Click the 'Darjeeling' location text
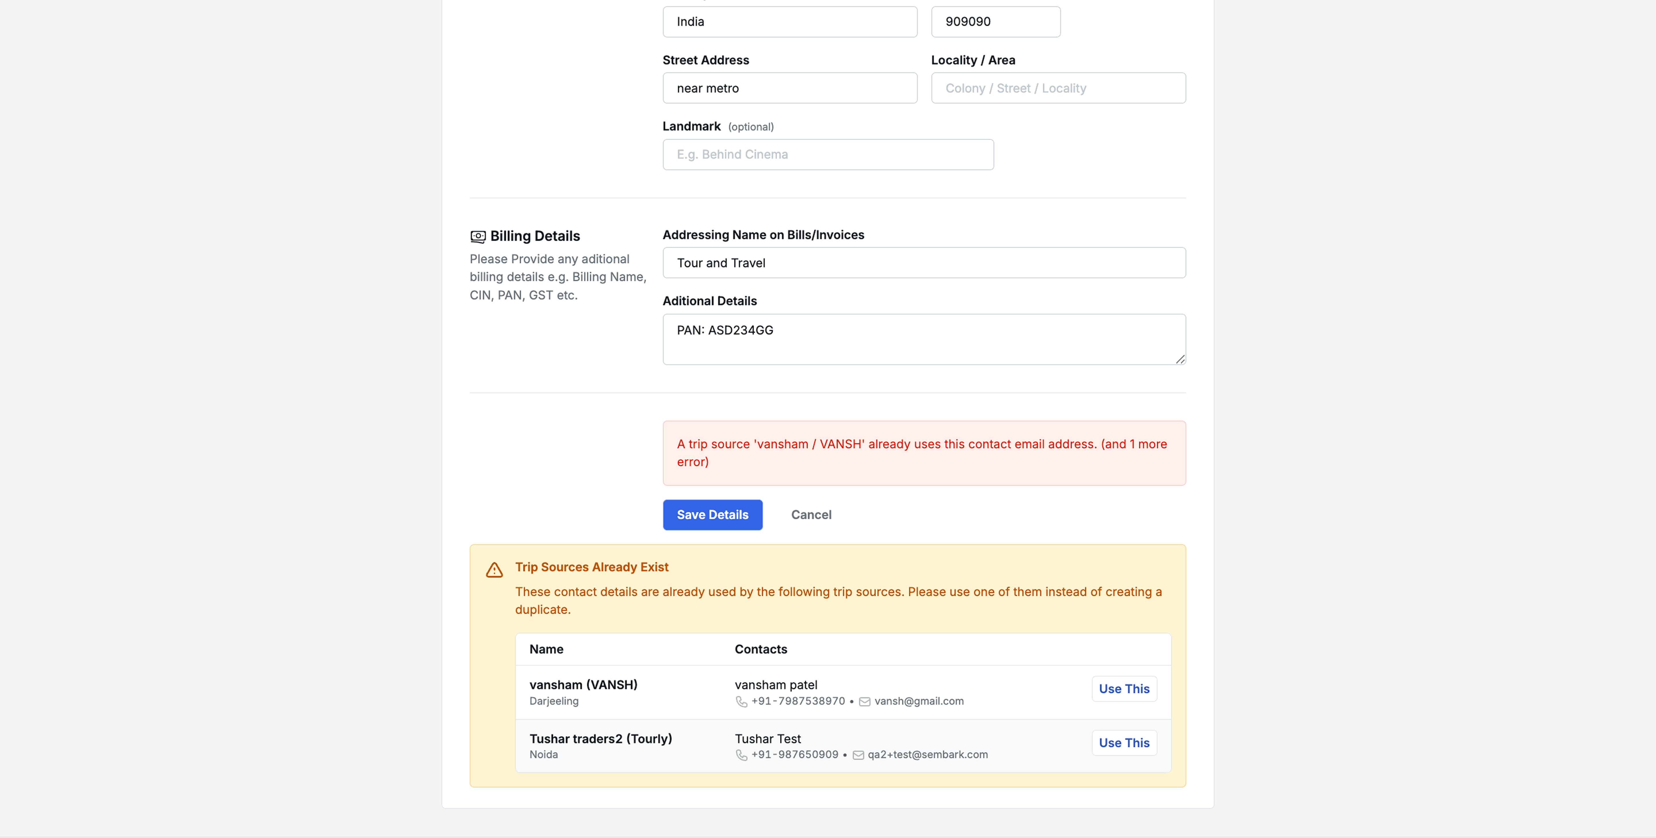Viewport: 1656px width, 838px height. [x=553, y=701]
